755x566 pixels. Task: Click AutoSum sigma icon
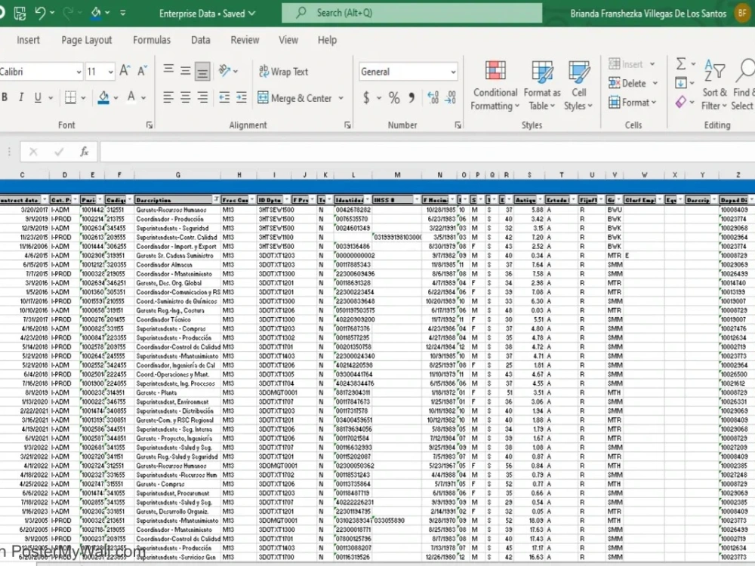click(x=681, y=63)
